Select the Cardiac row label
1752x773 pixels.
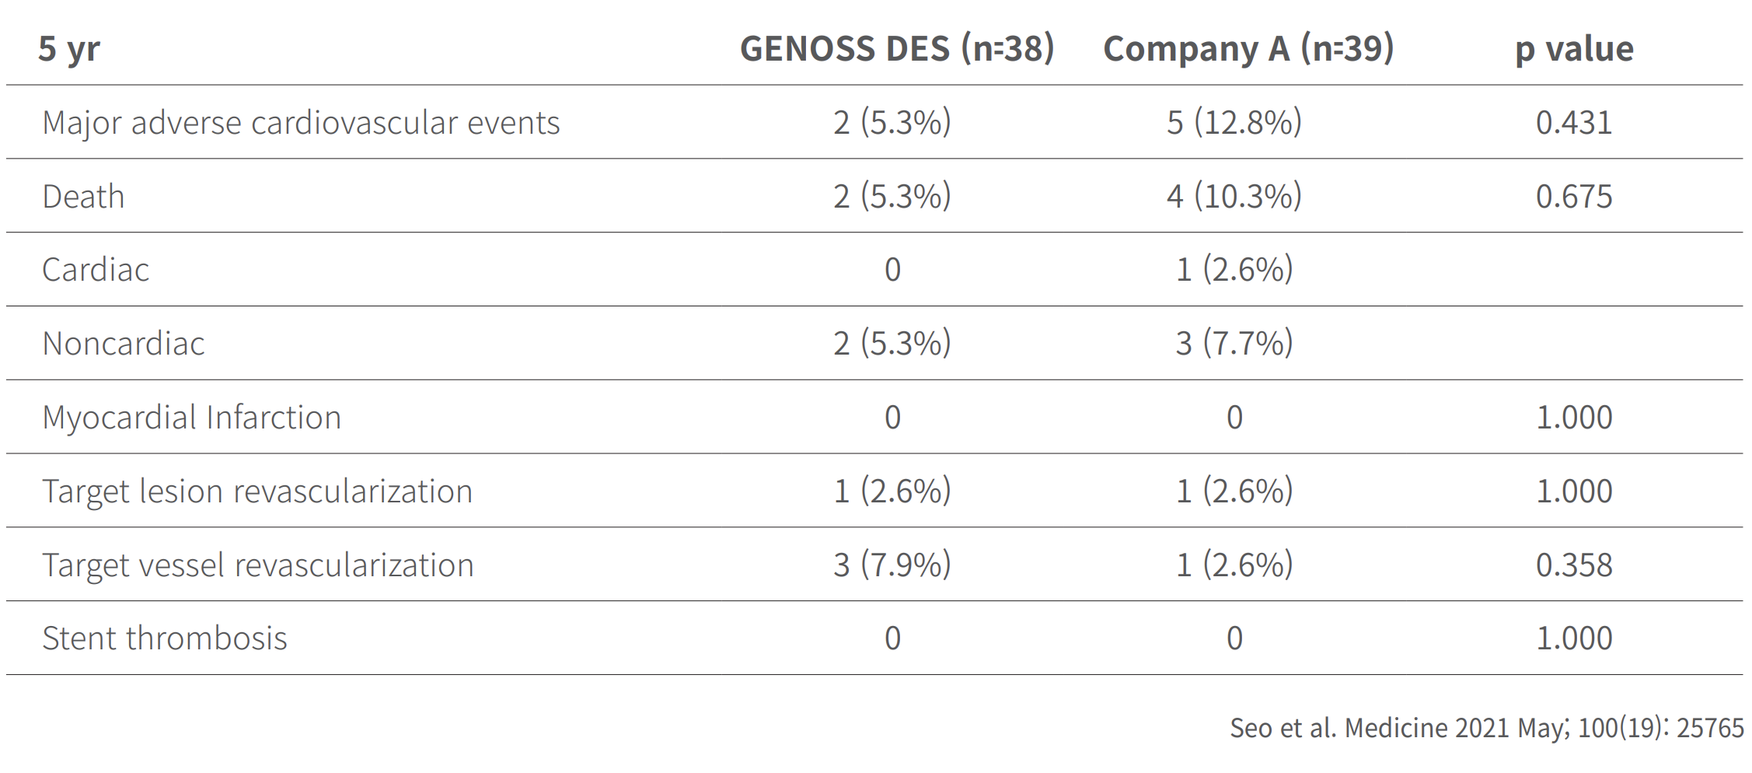[96, 270]
